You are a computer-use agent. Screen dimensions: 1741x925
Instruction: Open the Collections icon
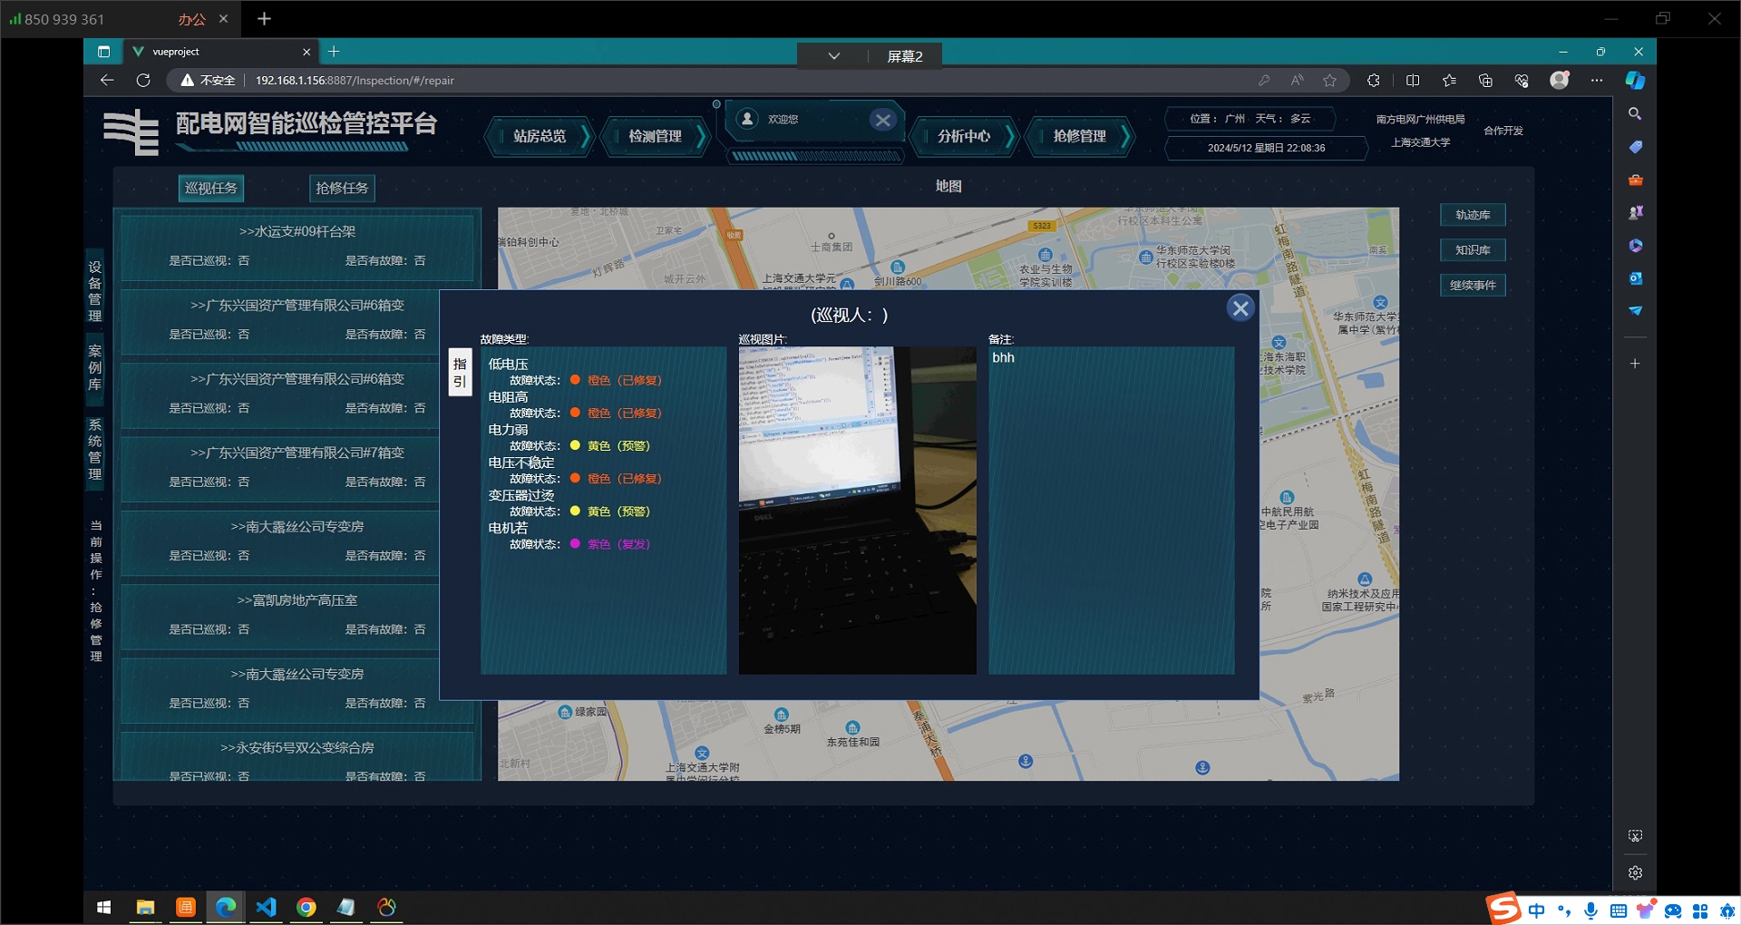1485,80
